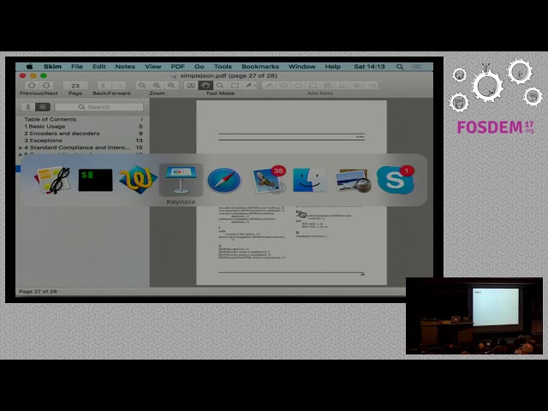
Task: Open the File menu
Action: pos(77,67)
